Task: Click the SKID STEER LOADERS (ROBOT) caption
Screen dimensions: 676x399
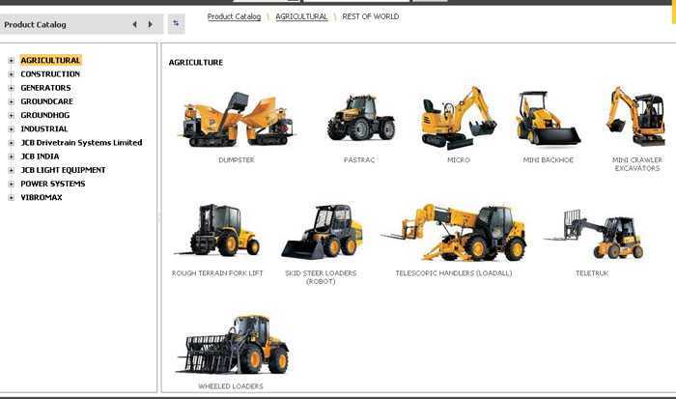Action: tap(321, 277)
